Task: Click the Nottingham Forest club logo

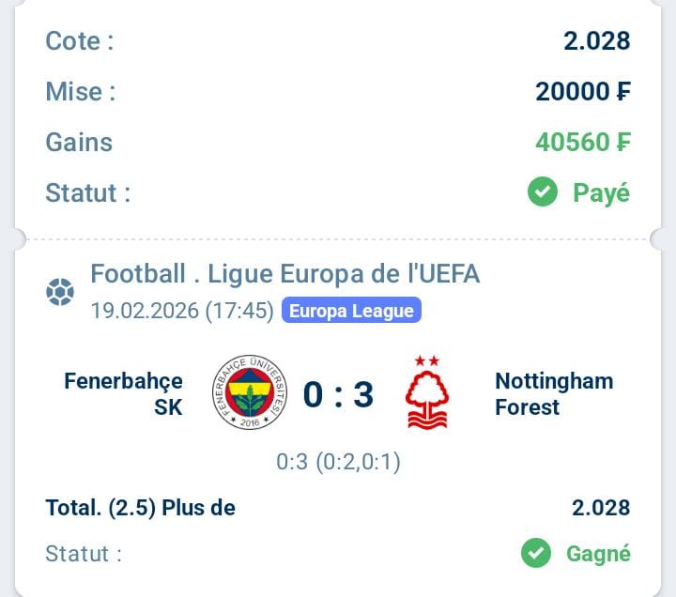Action: click(427, 393)
